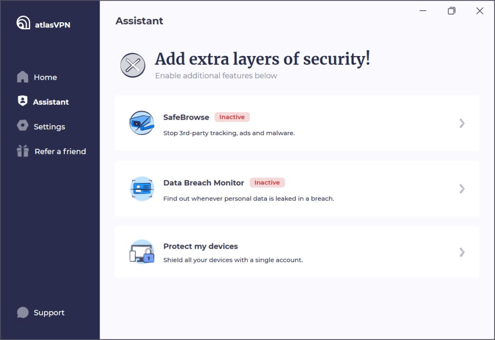This screenshot has height=340, width=495.
Task: Click the Protect my devices lock icon
Action: [142, 252]
